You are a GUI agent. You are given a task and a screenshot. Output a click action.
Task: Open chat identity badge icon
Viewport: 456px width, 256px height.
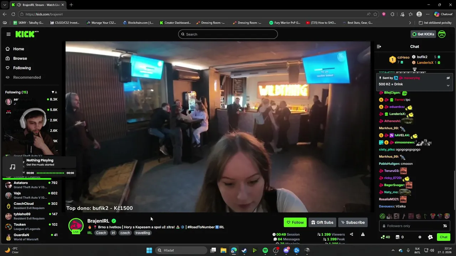tap(430, 237)
